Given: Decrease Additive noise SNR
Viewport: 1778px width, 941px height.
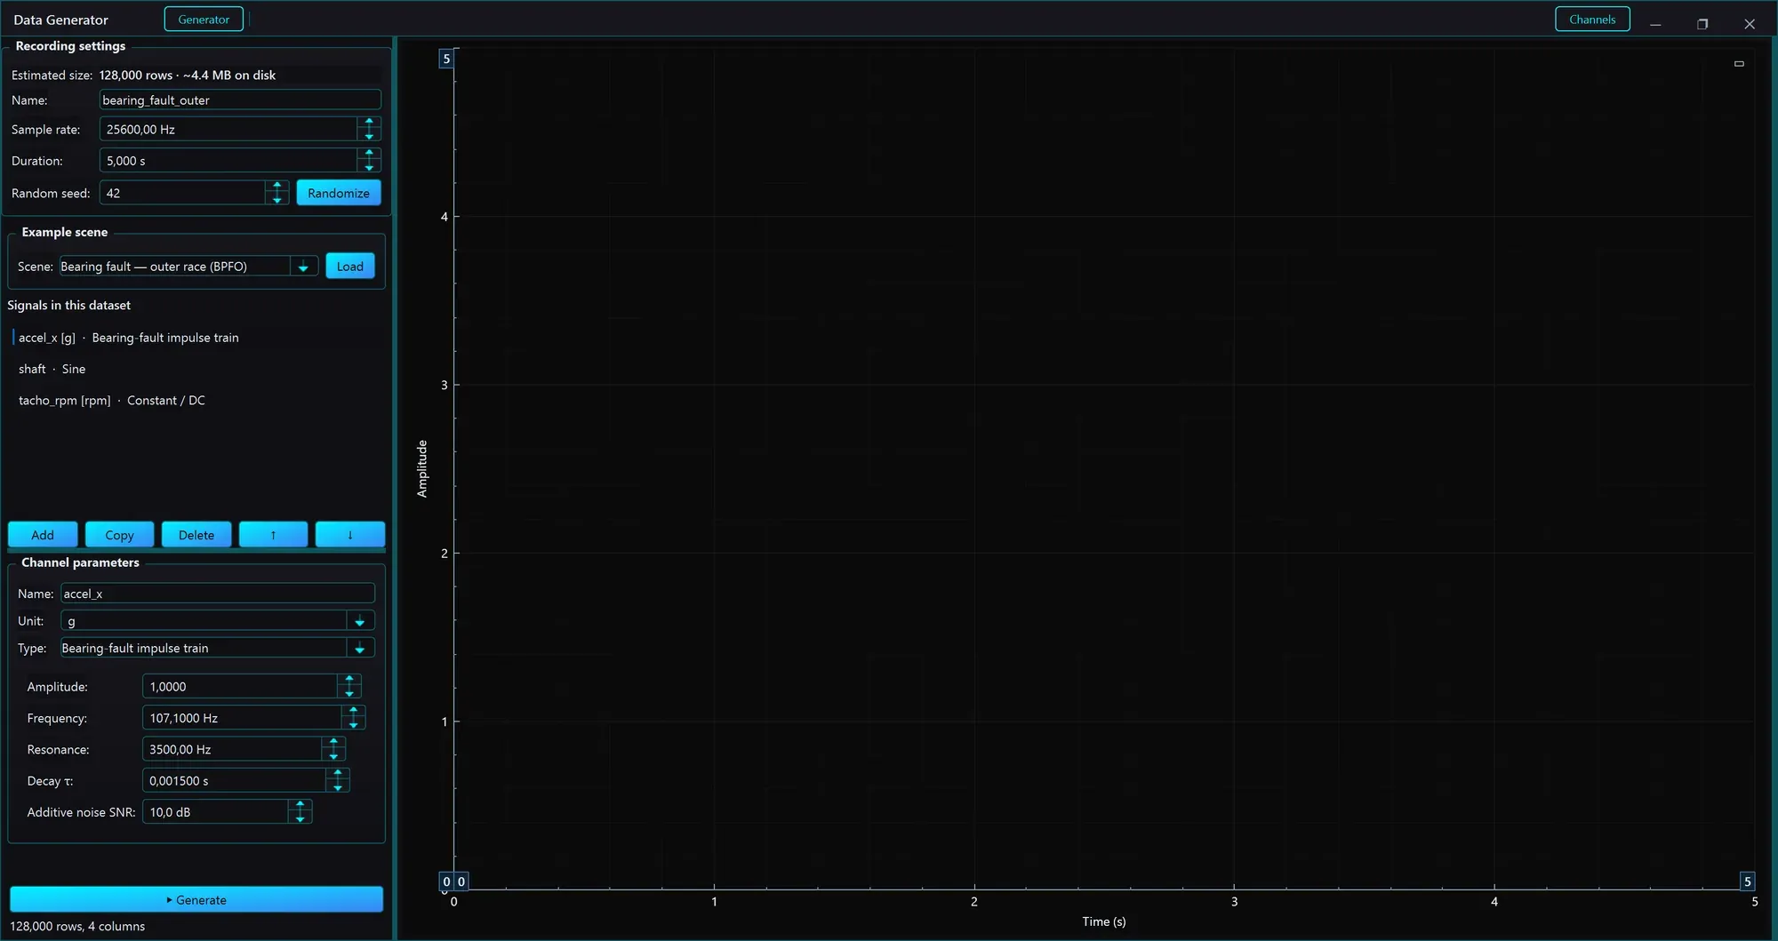Looking at the screenshot, I should [x=300, y=818].
